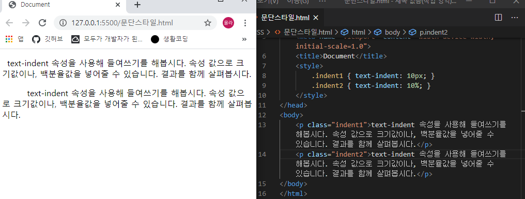525x199 pixels.
Task: Click the browser forward arrow
Action: (x=26, y=23)
